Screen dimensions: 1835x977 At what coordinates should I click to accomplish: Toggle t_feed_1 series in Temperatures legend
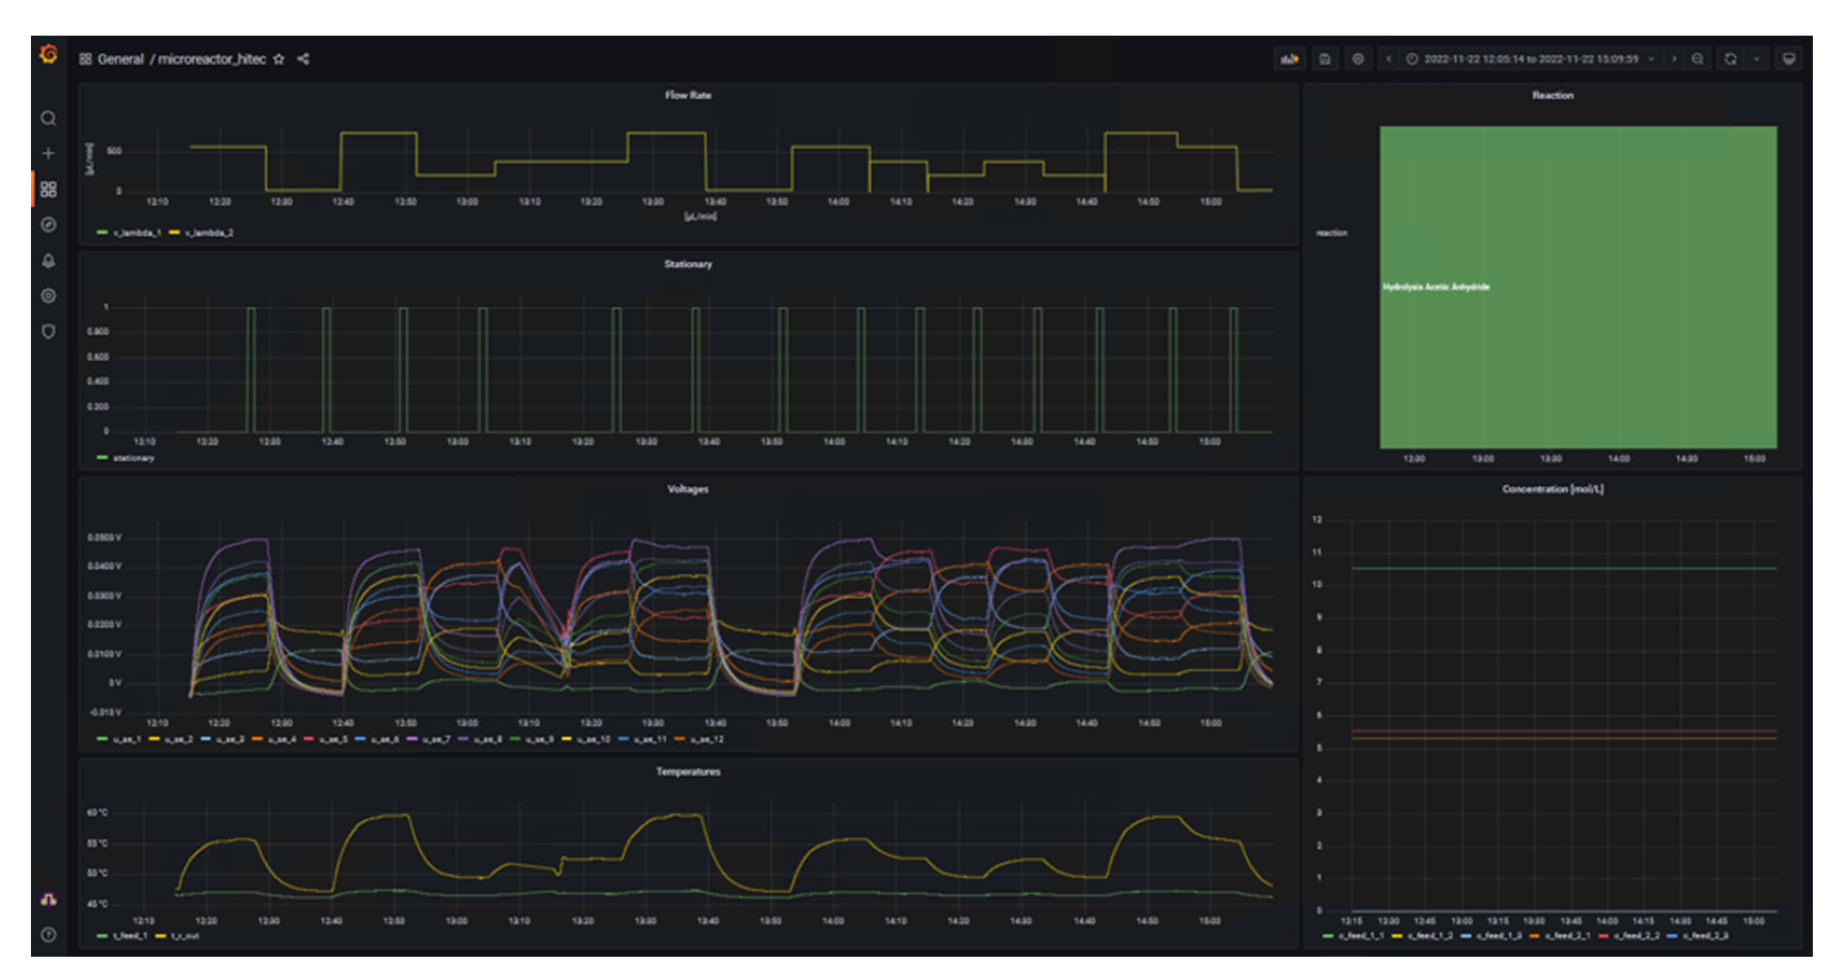pyautogui.click(x=130, y=936)
